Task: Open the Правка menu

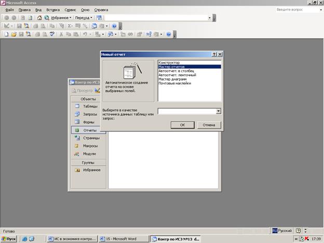Action: (24, 10)
